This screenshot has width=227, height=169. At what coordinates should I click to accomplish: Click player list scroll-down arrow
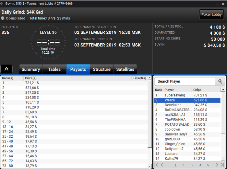[223, 159]
